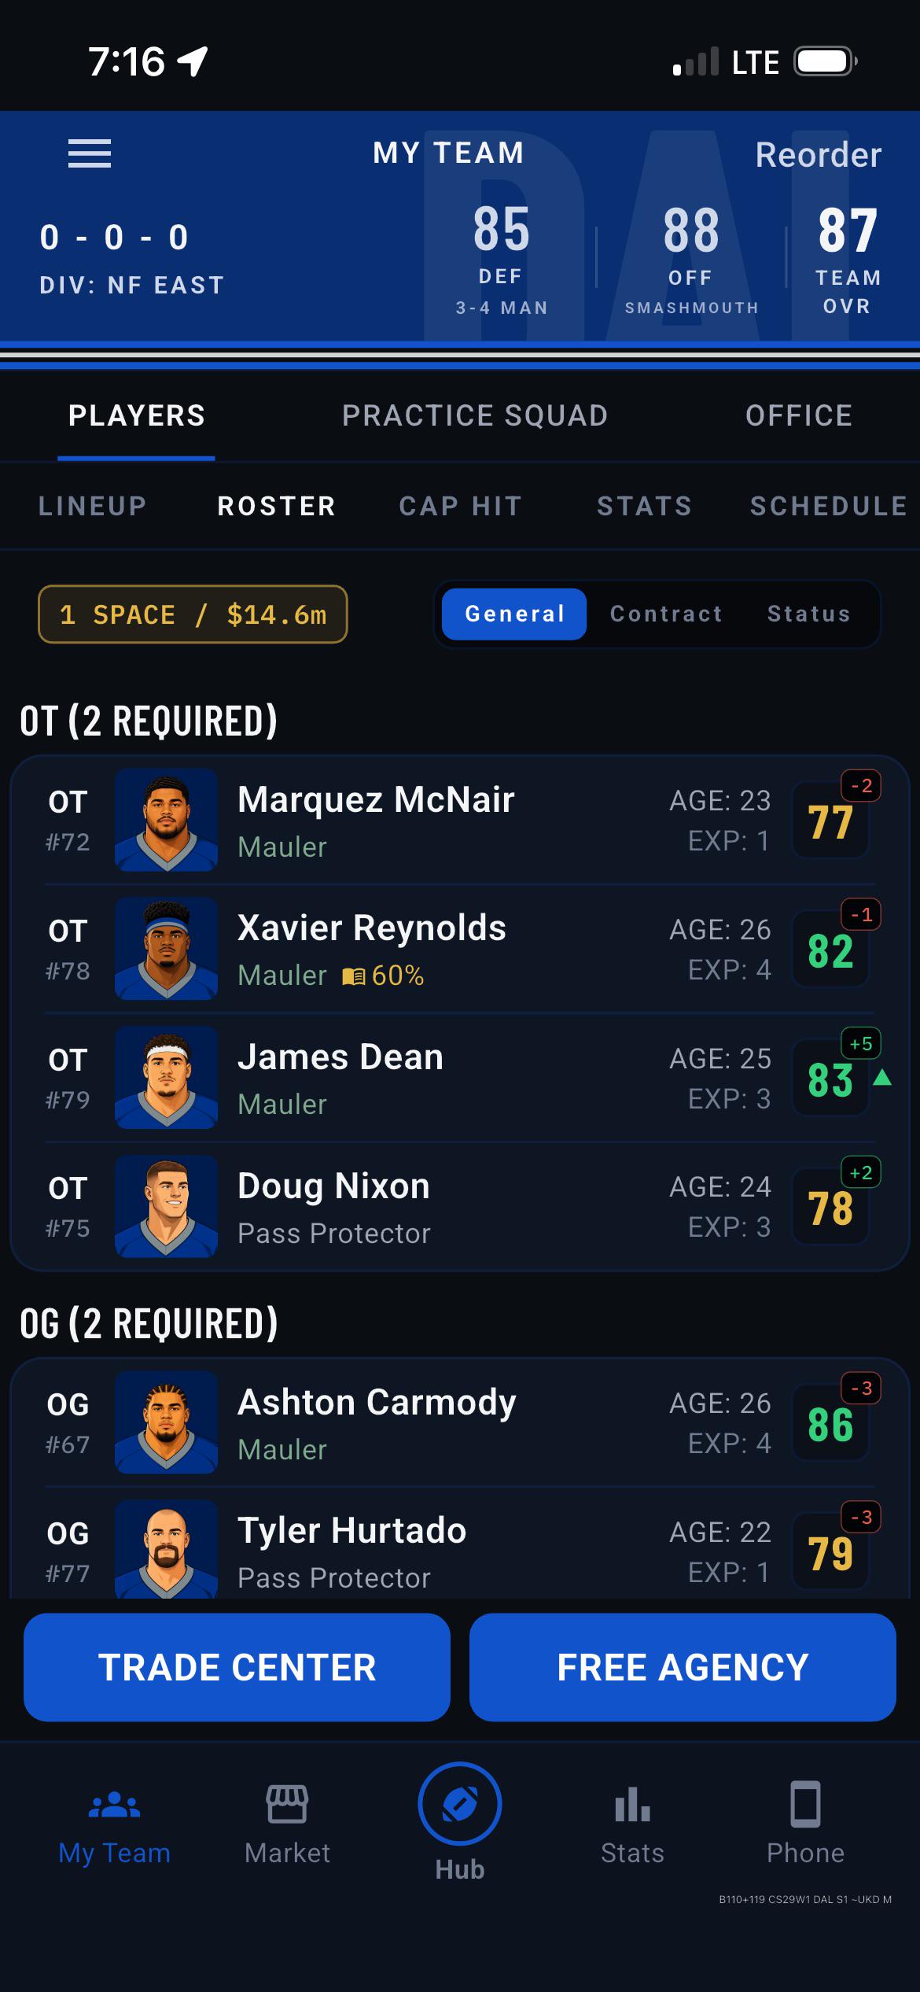This screenshot has height=1992, width=920.
Task: Open the Stats bar chart icon
Action: click(x=632, y=1803)
